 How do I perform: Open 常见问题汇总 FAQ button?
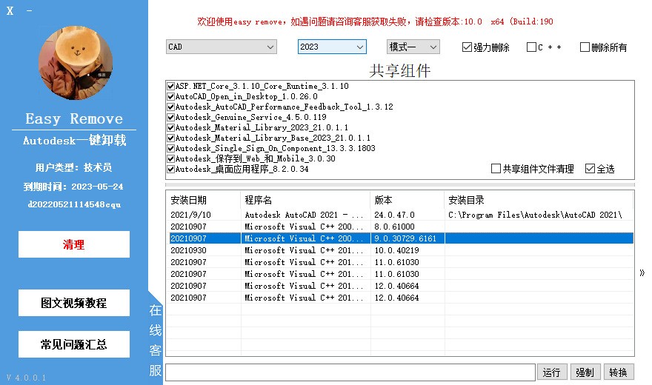[74, 345]
